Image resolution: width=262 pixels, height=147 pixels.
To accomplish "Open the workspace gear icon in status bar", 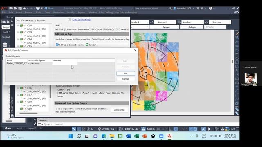I will coord(209,129).
